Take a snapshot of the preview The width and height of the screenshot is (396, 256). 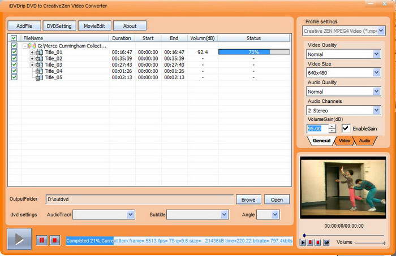[326, 242]
